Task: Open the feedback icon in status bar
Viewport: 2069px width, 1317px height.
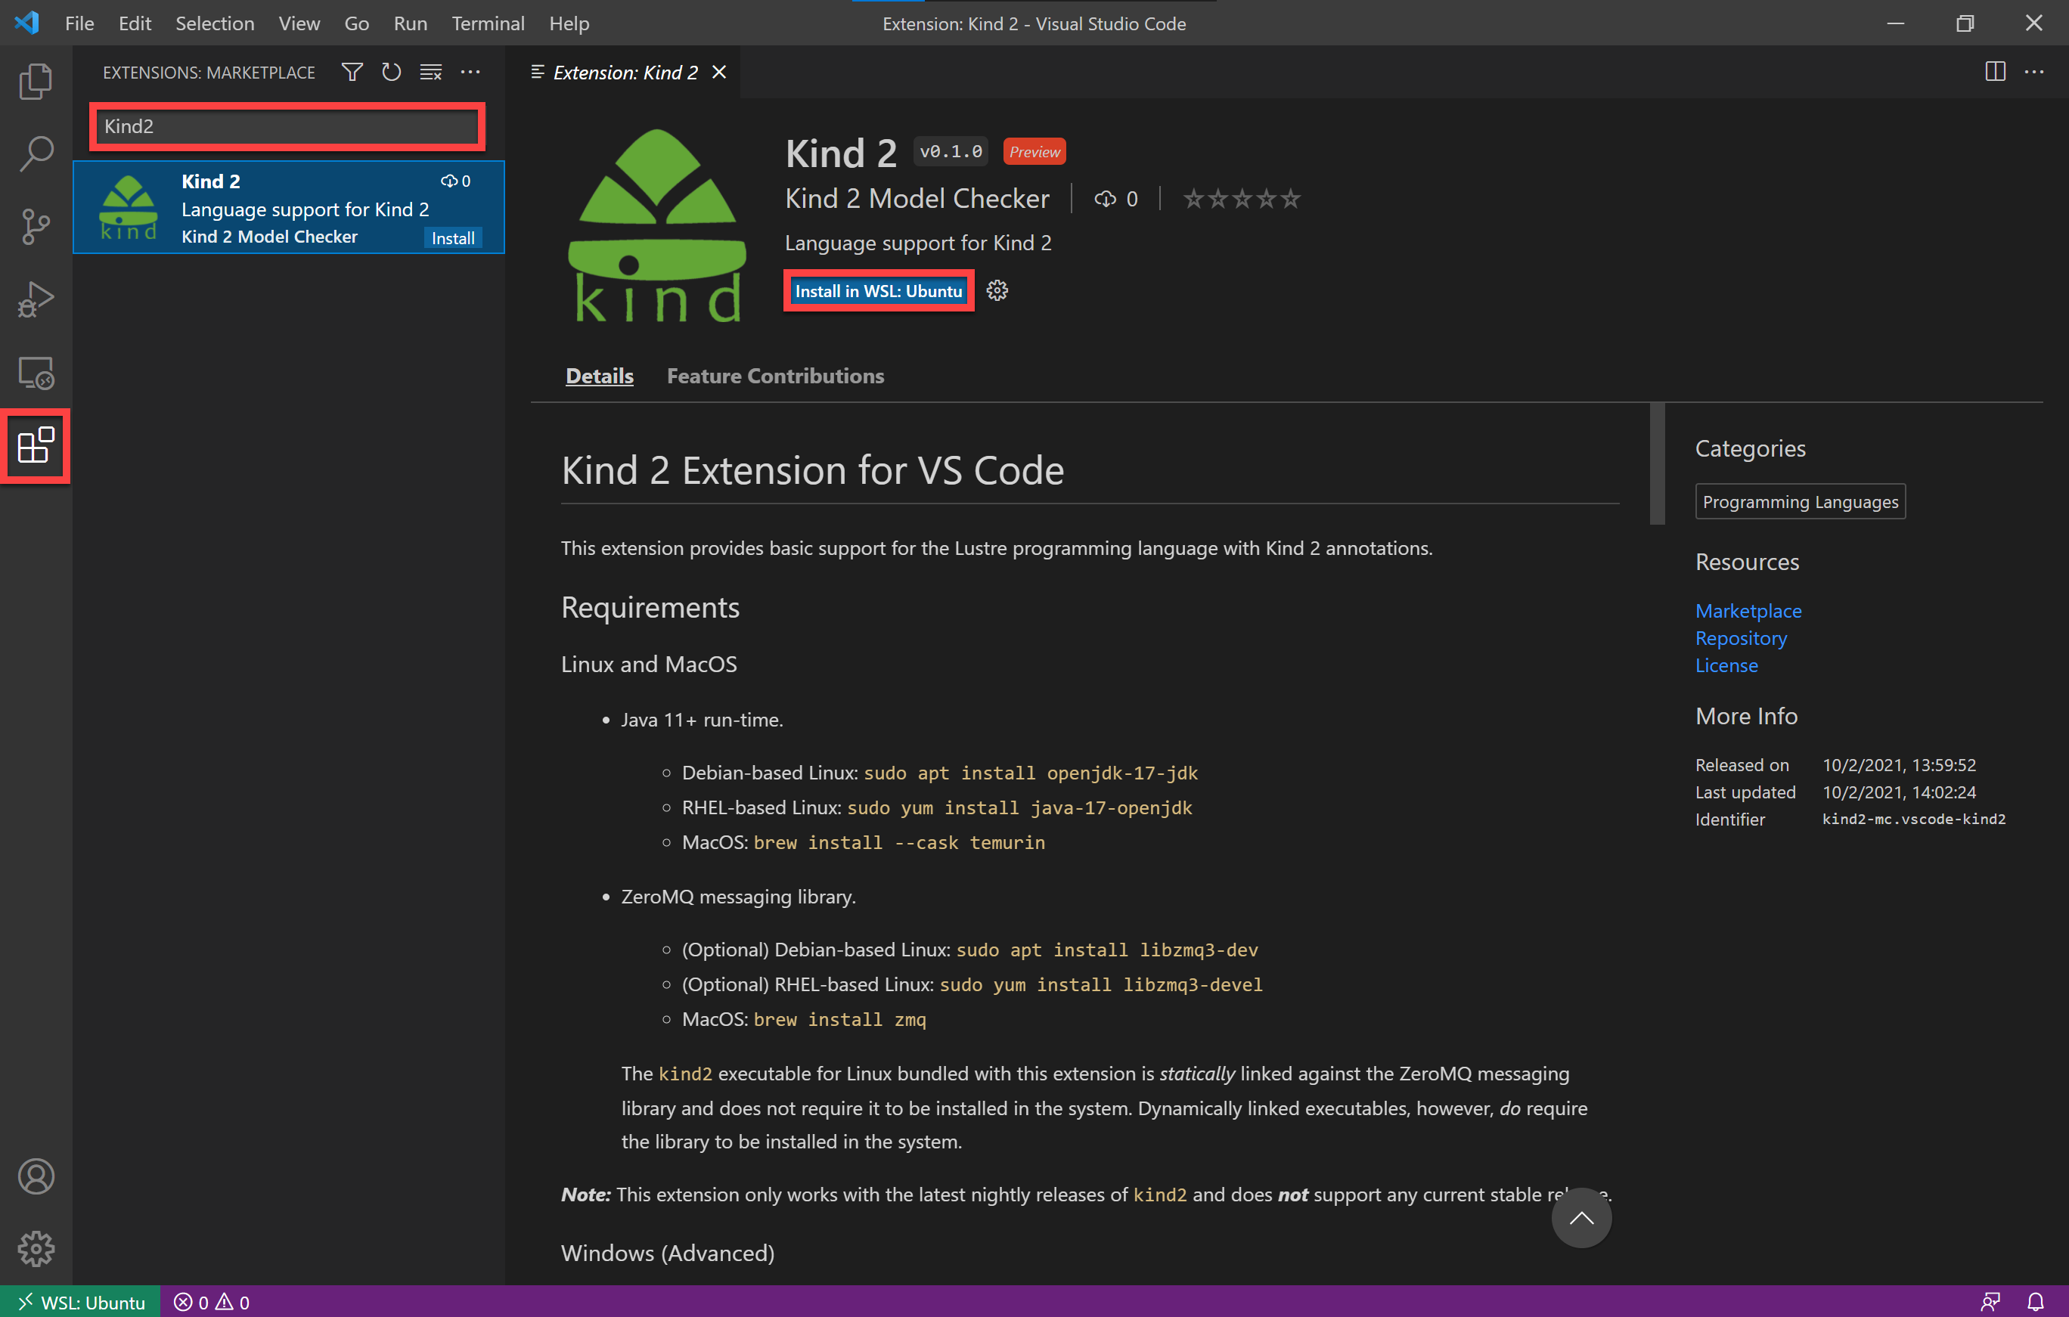Action: click(1990, 1302)
